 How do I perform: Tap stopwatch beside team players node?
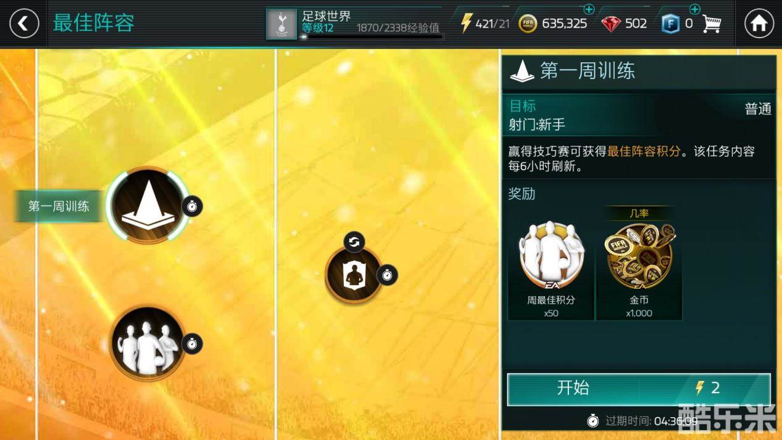tap(192, 343)
